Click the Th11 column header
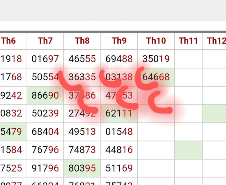 189,41
